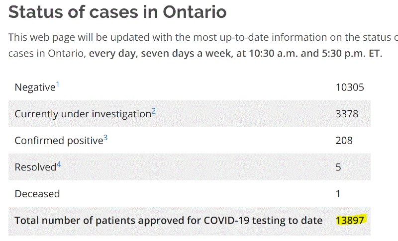Click the 208 confirmed positive count
Viewport: 398px width, 241px height.
point(344,141)
